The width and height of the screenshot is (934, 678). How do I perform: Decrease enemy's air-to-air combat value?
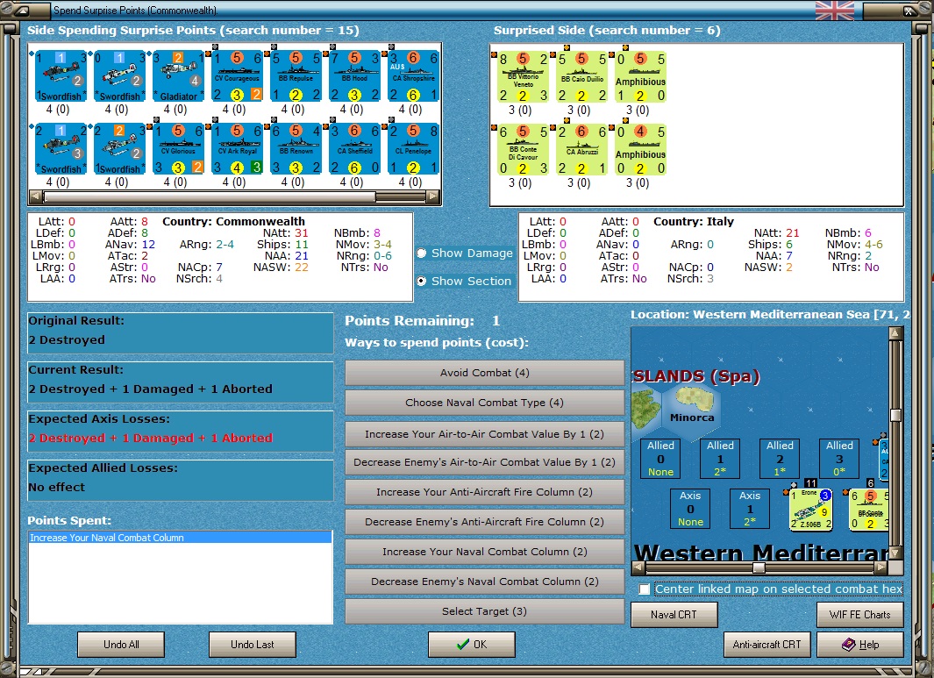coord(484,462)
